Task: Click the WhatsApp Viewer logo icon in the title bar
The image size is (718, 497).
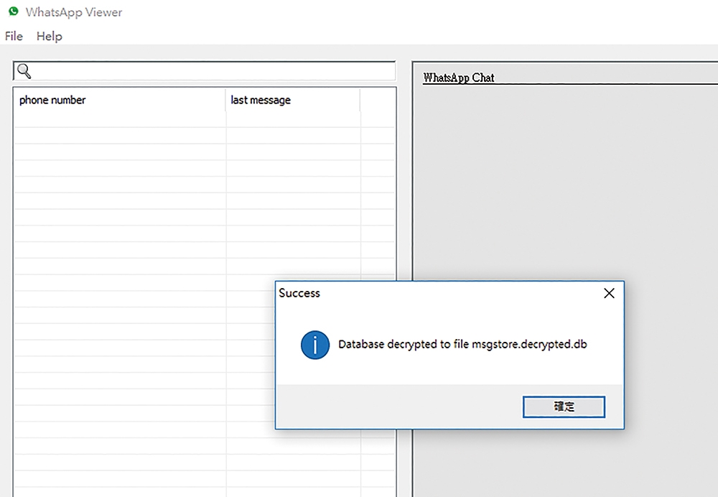Action: coord(14,11)
